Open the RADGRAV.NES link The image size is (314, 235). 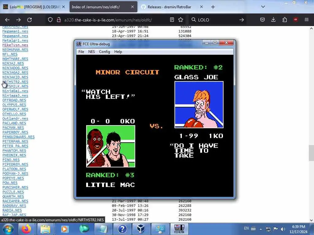[x=14, y=206]
